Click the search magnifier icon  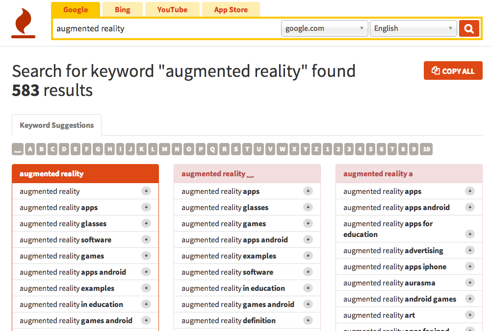469,28
